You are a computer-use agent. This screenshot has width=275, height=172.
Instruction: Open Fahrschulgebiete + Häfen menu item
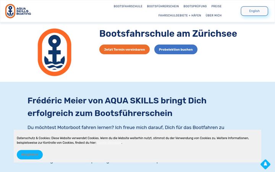(x=180, y=15)
